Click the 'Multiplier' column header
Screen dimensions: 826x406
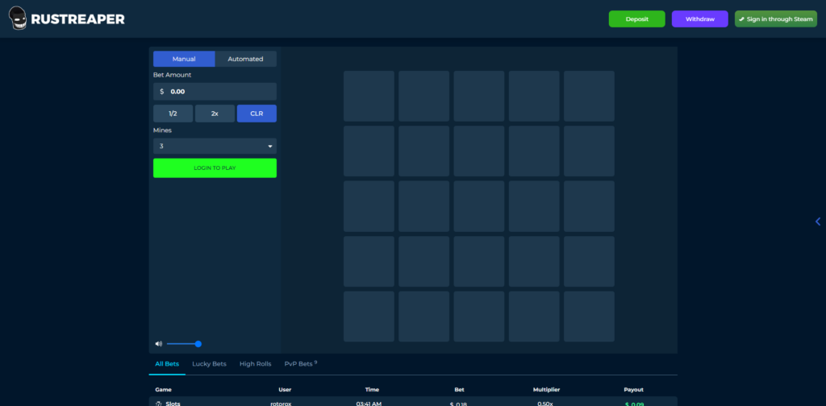(x=546, y=390)
